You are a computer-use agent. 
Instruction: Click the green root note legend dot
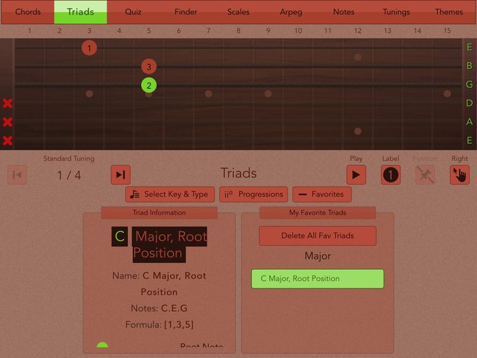point(102,345)
